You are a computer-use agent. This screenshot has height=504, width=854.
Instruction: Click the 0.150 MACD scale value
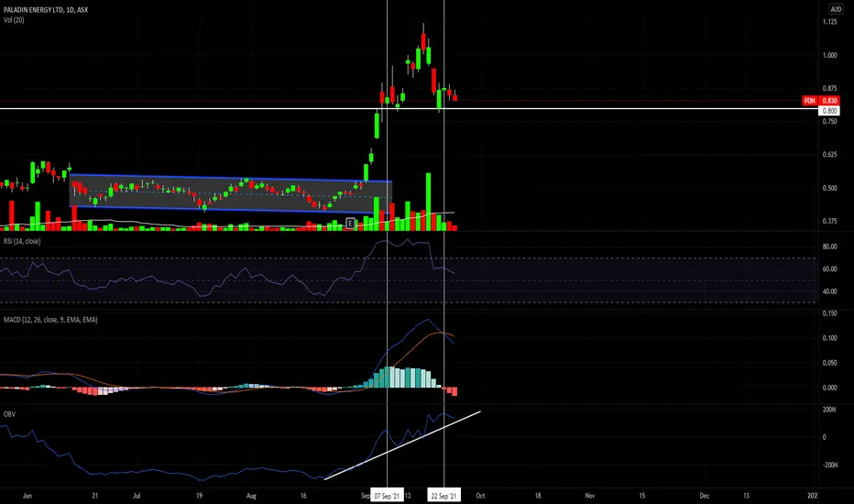point(829,313)
